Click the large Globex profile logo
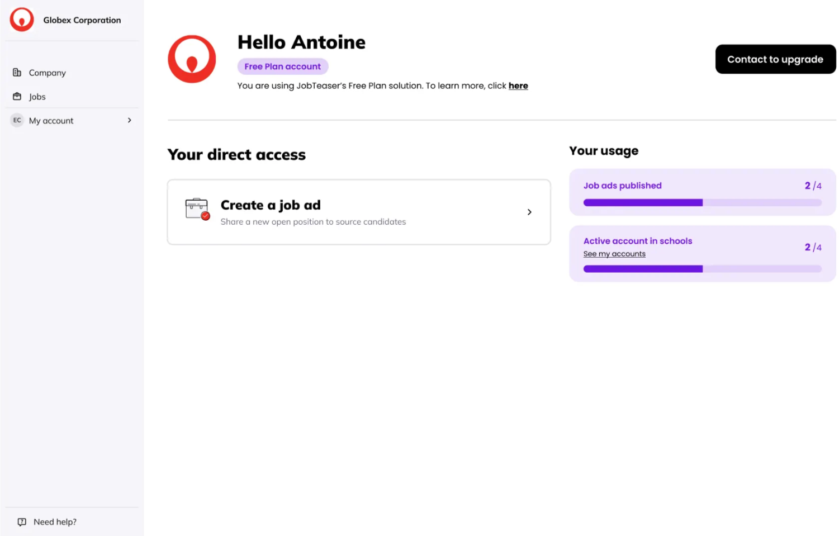This screenshot has width=839, height=536. 192,59
